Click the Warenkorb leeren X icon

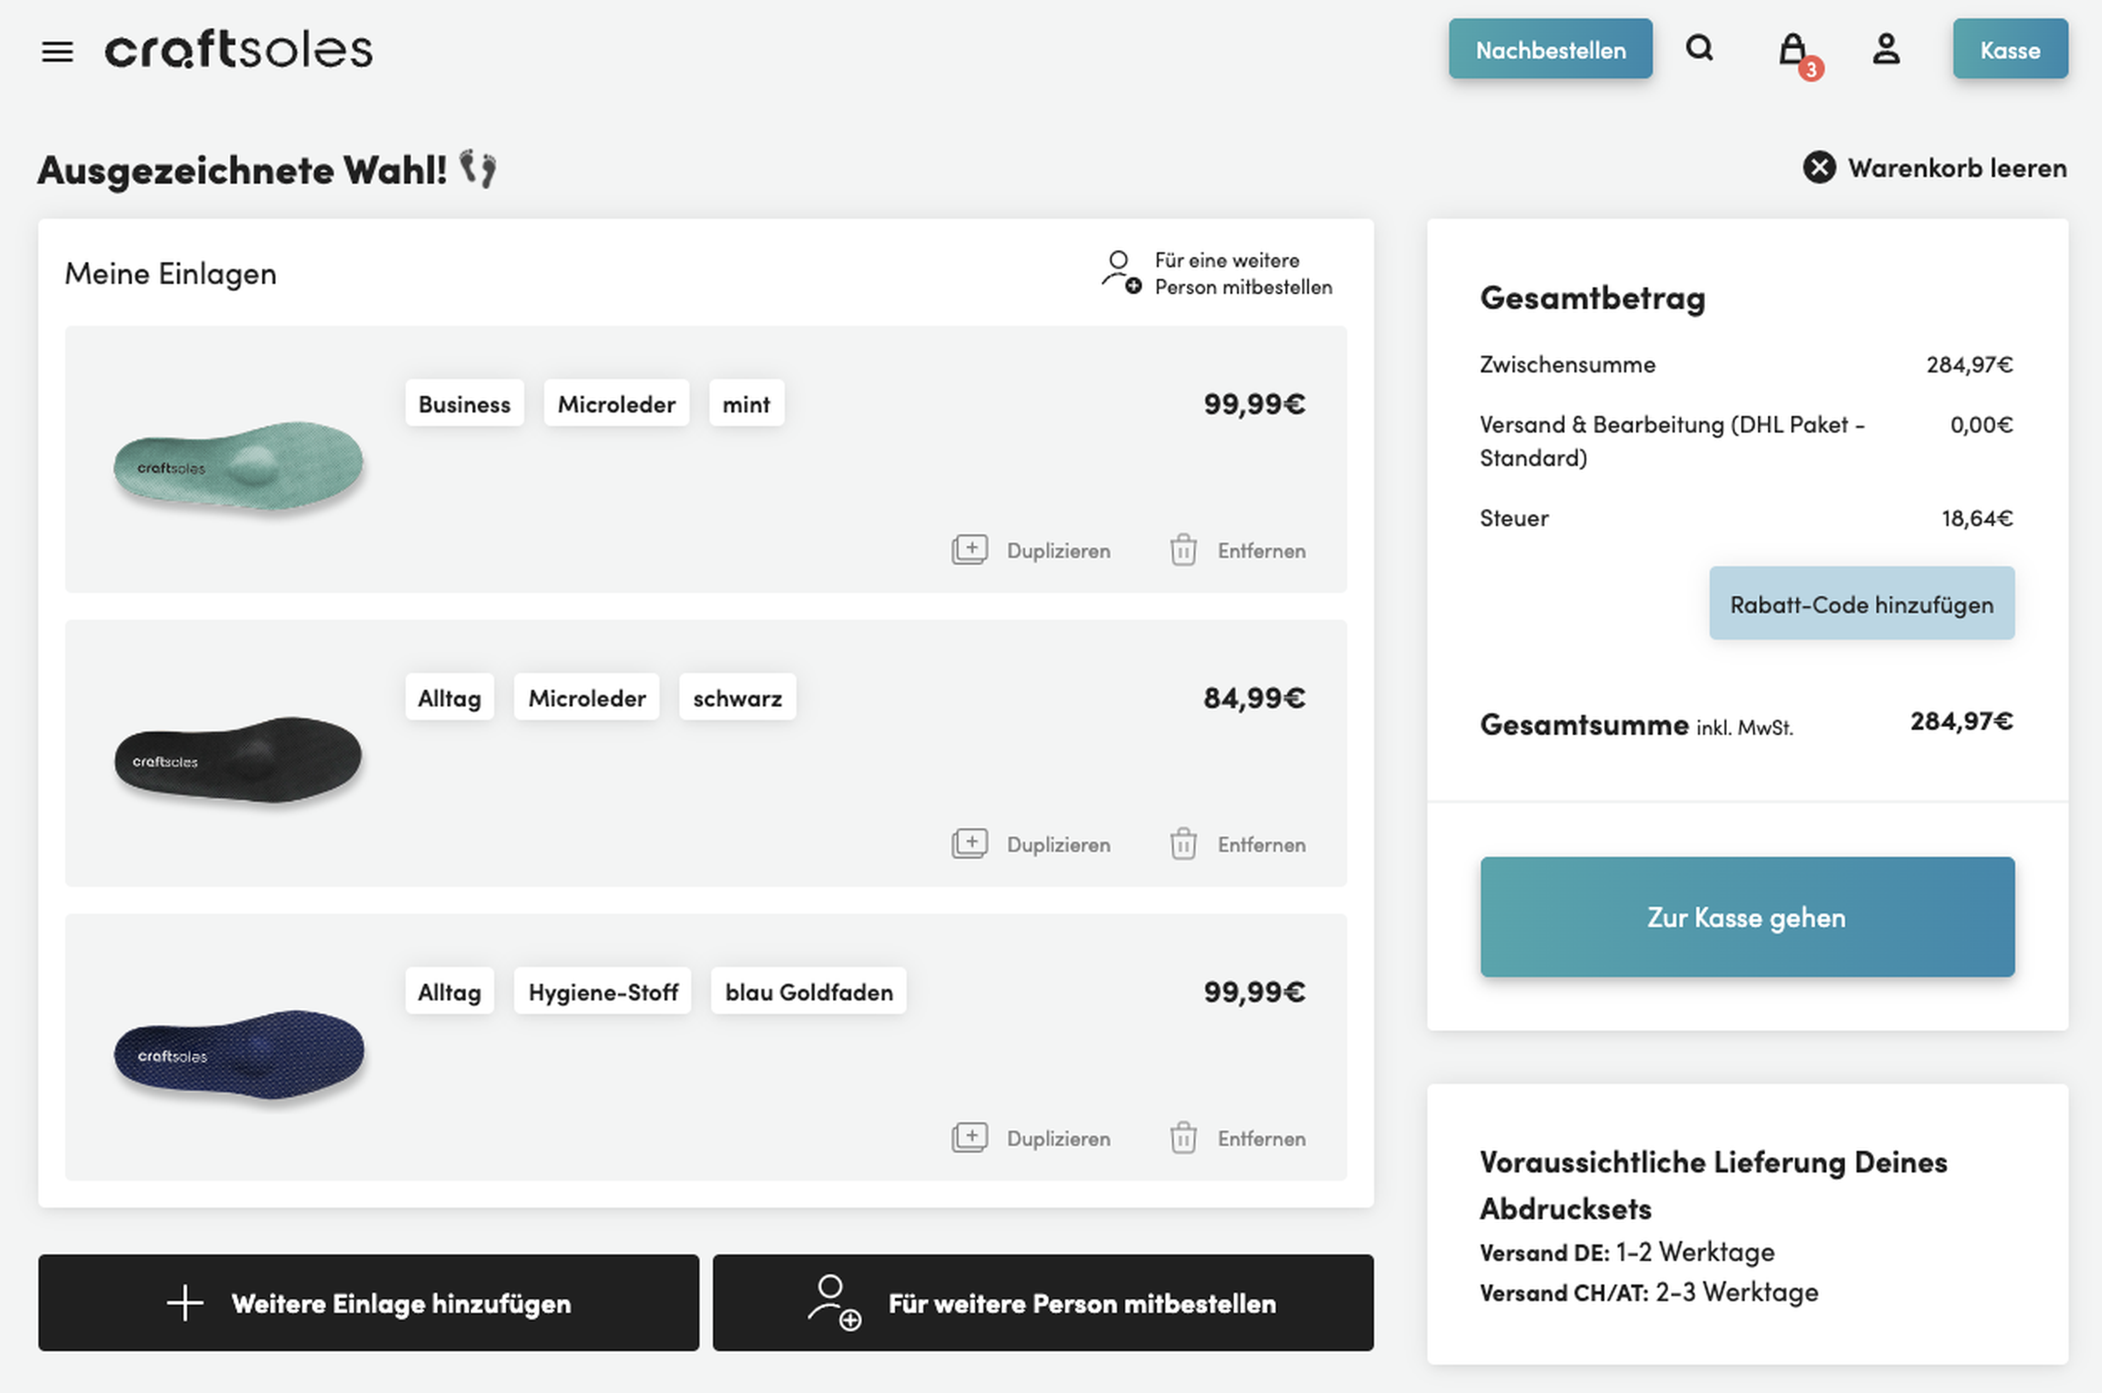point(1818,168)
